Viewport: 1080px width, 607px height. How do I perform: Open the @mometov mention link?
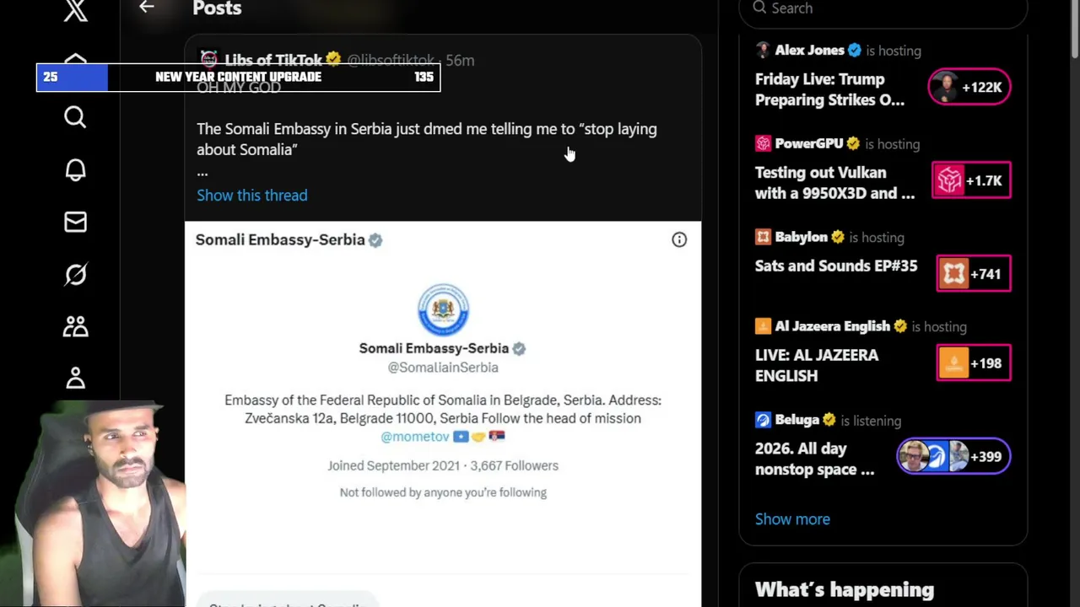point(415,437)
